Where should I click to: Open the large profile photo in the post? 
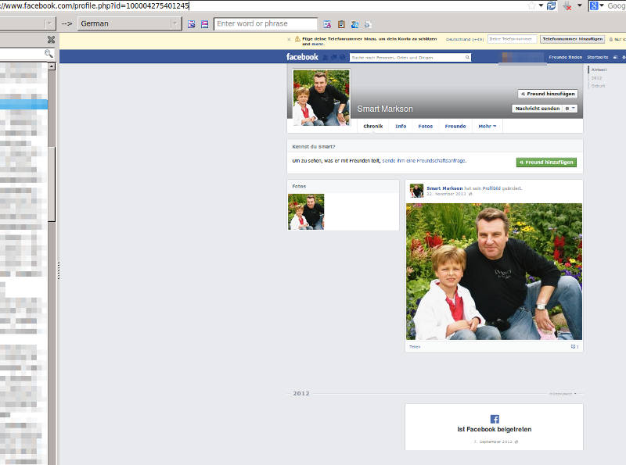(x=494, y=272)
